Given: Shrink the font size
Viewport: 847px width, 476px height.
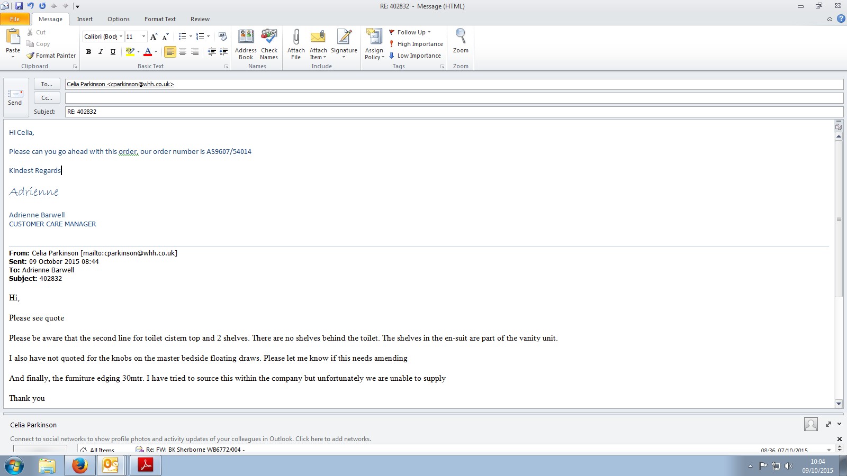Looking at the screenshot, I should point(165,36).
